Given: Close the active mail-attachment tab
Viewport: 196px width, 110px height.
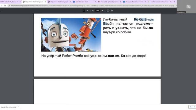Looking at the screenshot, I should tap(45, 2).
